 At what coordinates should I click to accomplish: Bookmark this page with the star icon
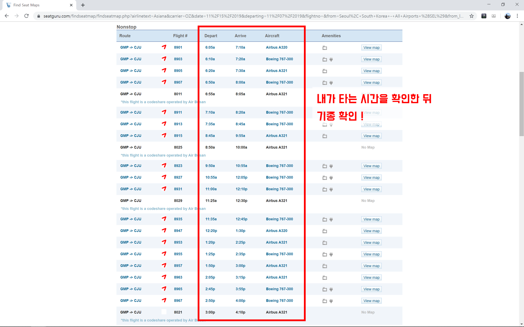click(x=472, y=16)
